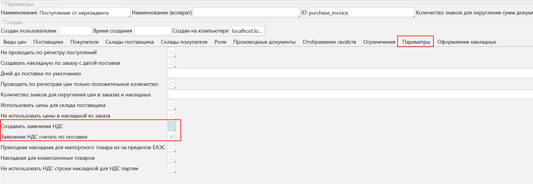Switch to the Поставщики tab
533x184 pixels.
[48, 42]
